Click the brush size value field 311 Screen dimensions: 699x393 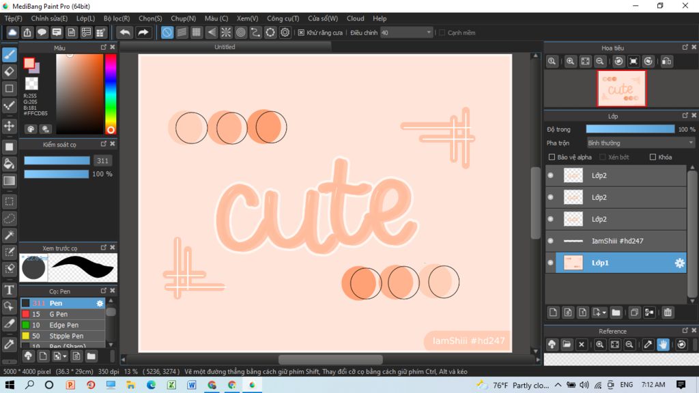pyautogui.click(x=102, y=161)
